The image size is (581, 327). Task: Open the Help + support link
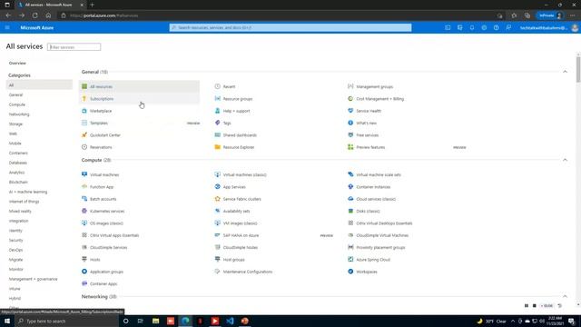coord(236,111)
